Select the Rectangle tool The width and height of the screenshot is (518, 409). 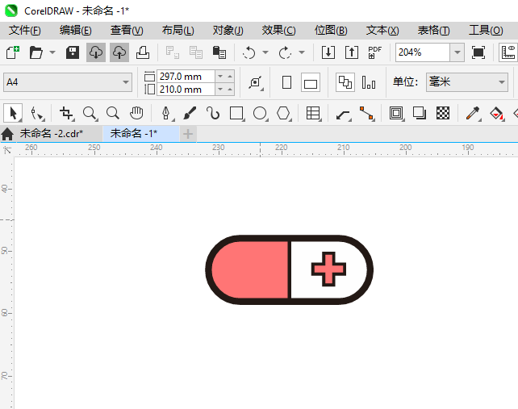coord(237,113)
